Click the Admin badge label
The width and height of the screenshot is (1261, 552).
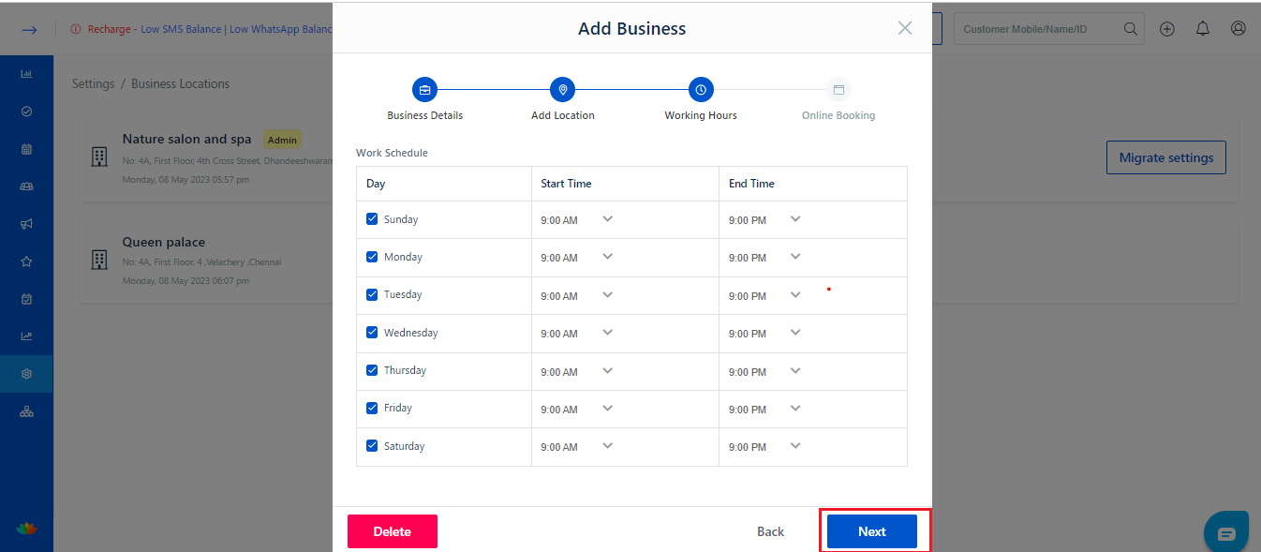coord(282,140)
